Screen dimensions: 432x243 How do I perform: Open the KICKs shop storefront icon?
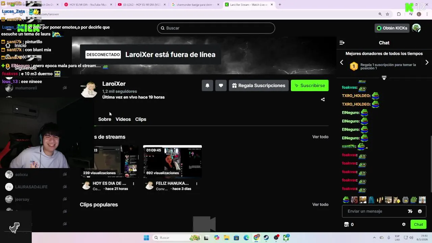(346, 224)
